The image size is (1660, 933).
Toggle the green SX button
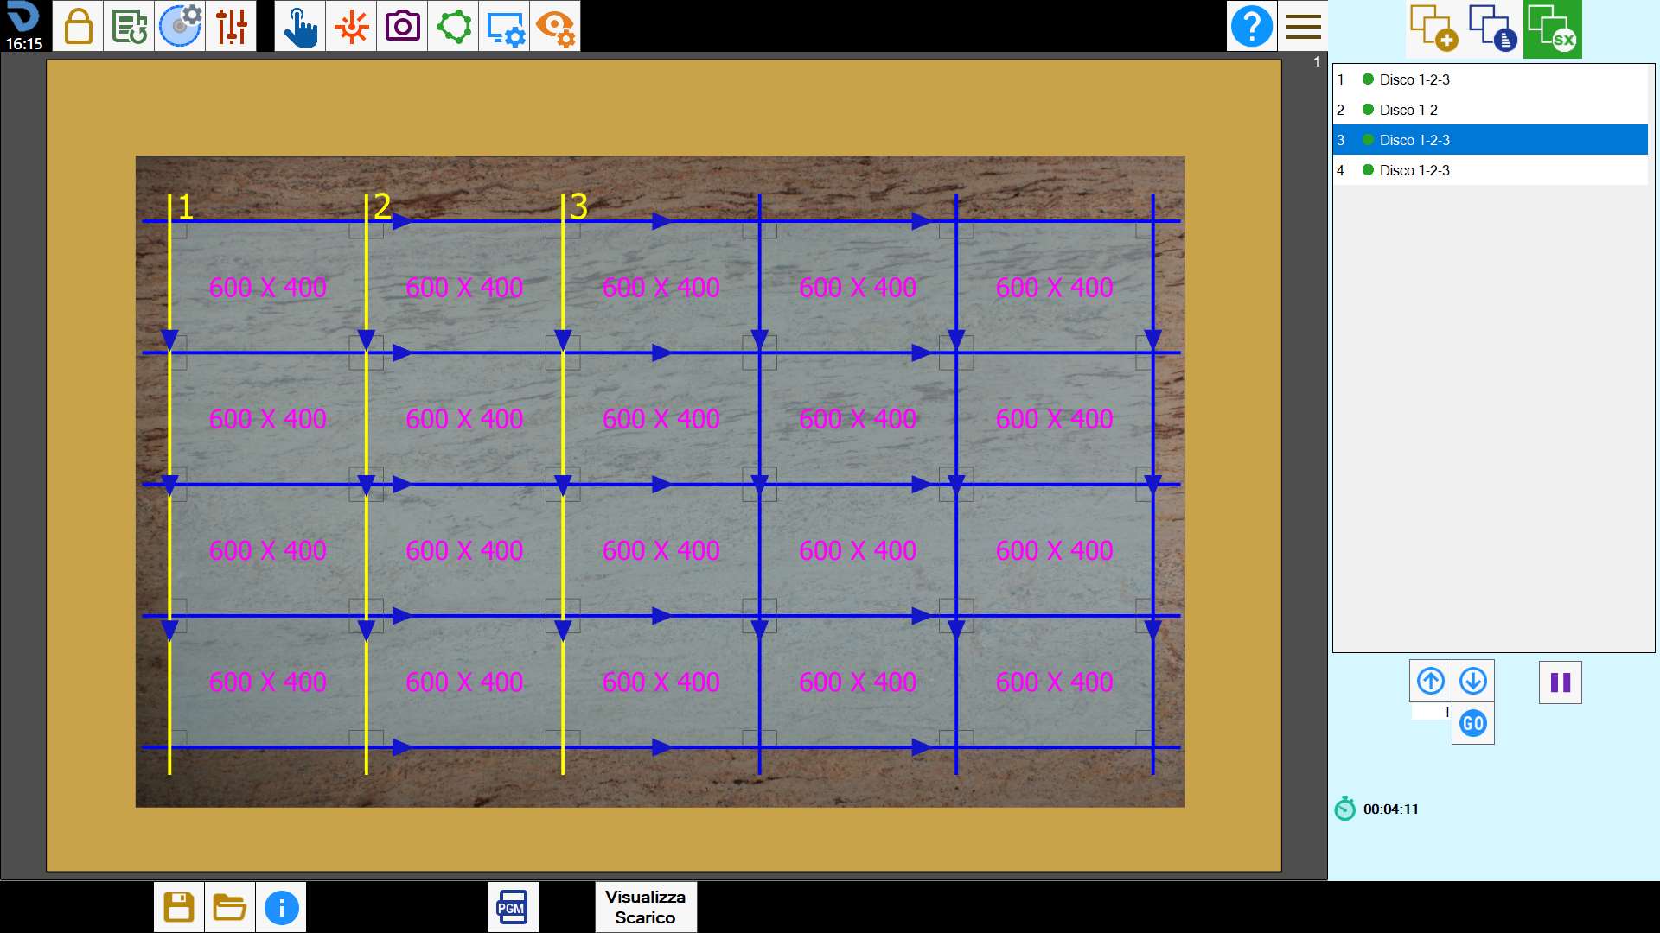point(1553,29)
